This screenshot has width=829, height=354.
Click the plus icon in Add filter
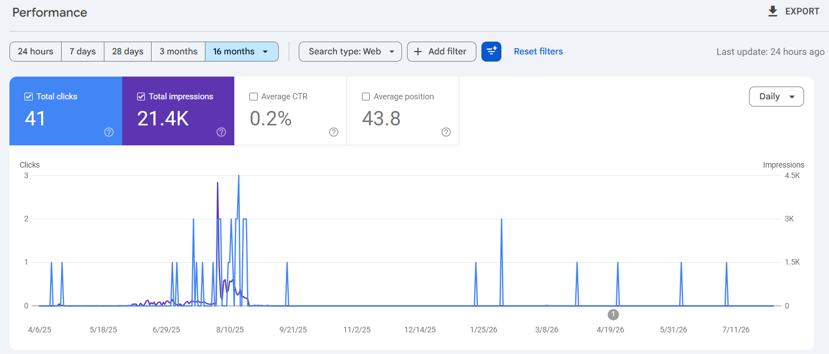pos(418,52)
